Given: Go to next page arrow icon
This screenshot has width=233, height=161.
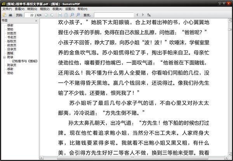Looking at the screenshot, I should point(52,15).
